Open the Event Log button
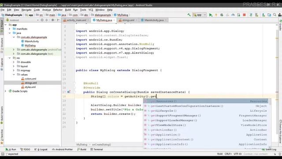 click(x=269, y=149)
